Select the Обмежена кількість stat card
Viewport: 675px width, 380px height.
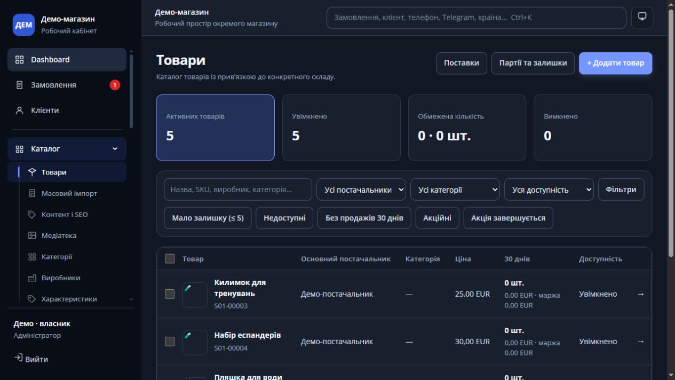[x=467, y=128]
